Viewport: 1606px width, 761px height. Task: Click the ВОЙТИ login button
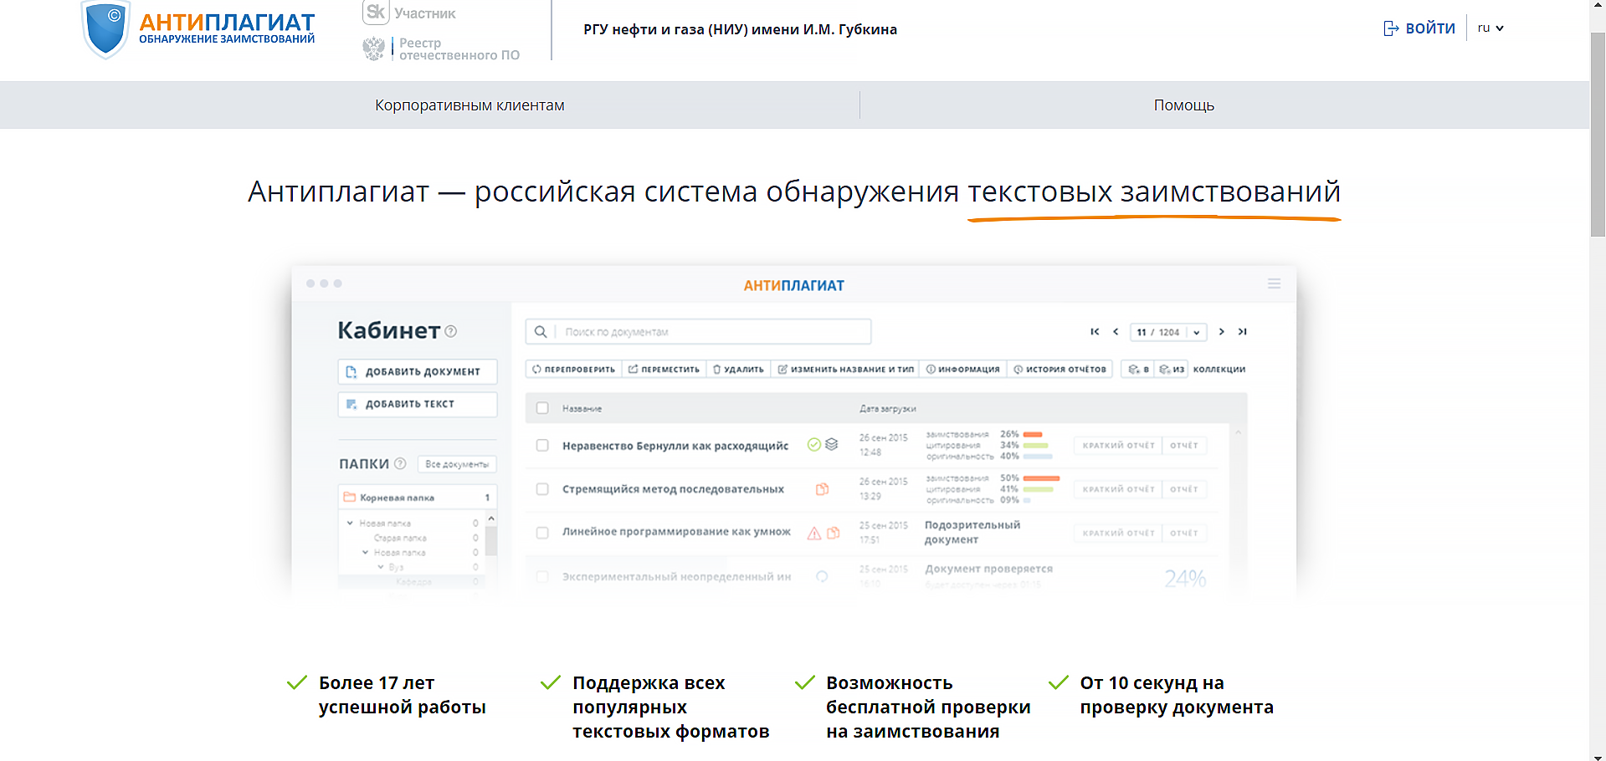pos(1419,28)
